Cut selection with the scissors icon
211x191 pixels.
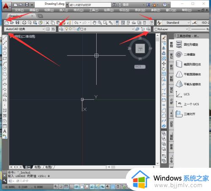47,22
